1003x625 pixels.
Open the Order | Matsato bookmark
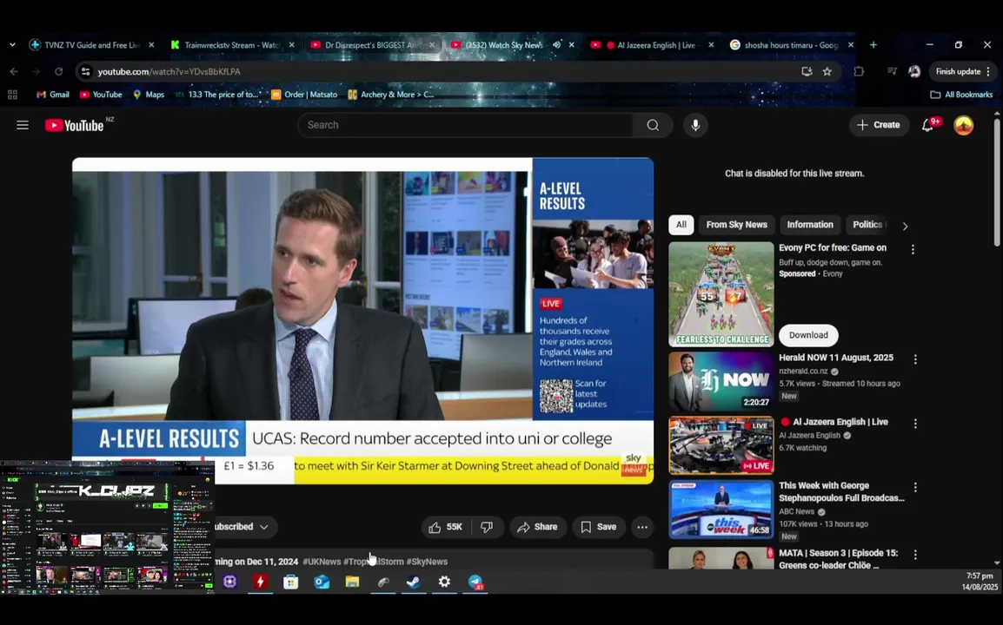(304, 95)
